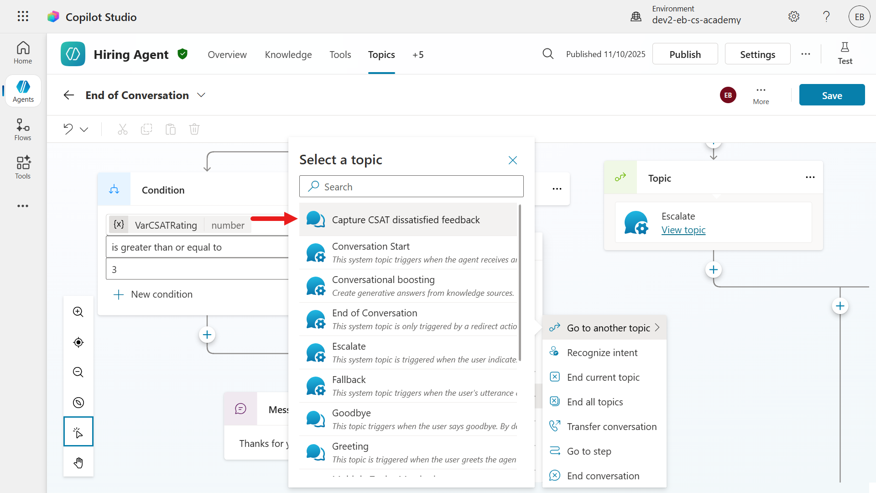Click the topic Search field
876x493 pixels.
point(411,187)
